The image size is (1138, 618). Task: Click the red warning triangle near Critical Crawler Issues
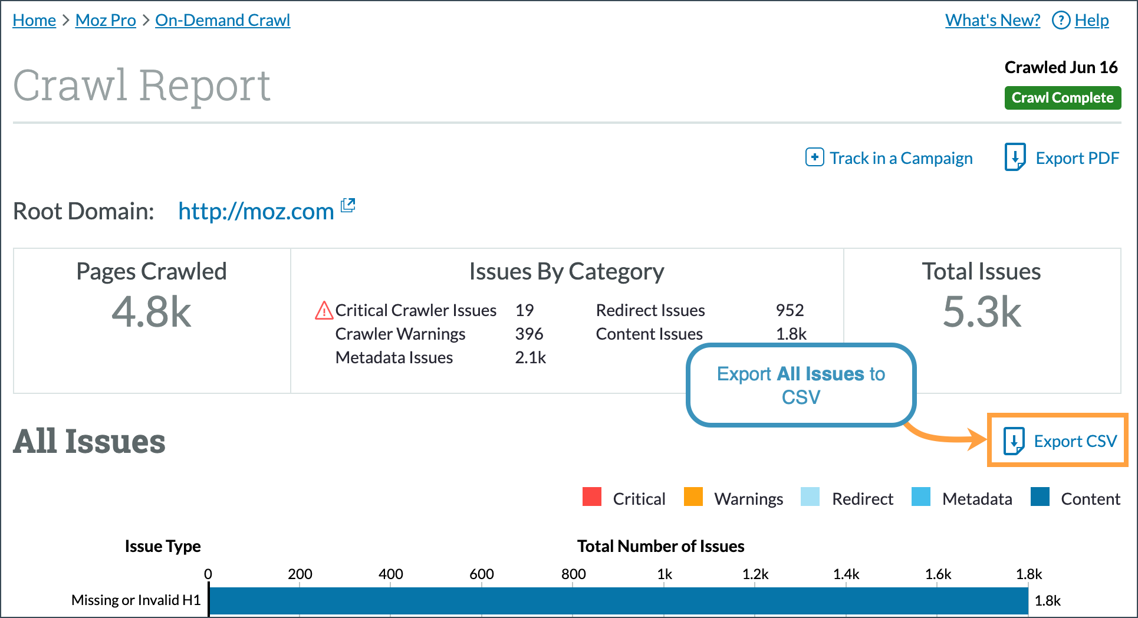[x=324, y=310]
